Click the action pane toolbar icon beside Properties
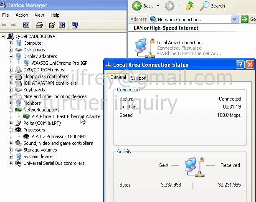Viewport: 256px width, 202px height. point(62,25)
